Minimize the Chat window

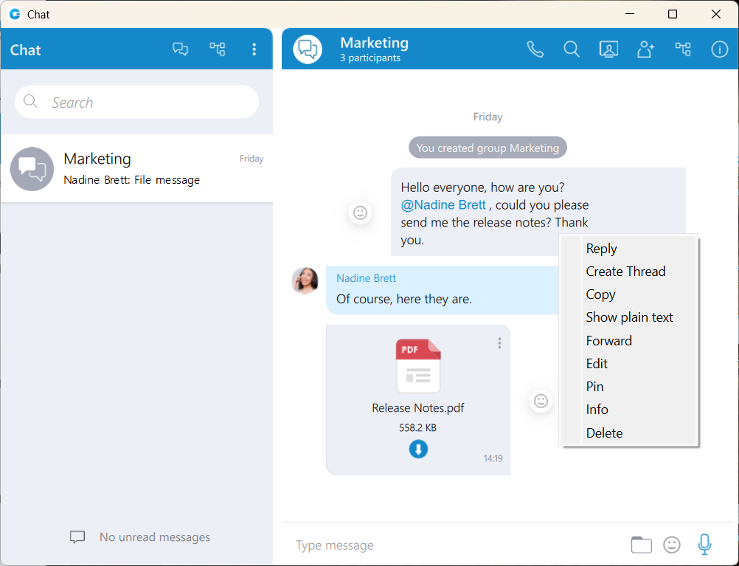click(x=630, y=14)
